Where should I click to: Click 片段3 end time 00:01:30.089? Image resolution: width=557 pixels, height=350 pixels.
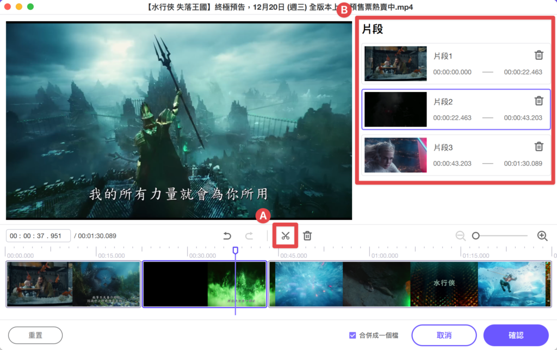[523, 164]
